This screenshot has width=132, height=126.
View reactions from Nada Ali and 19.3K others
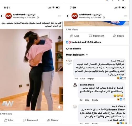pyautogui.click(x=83, y=42)
